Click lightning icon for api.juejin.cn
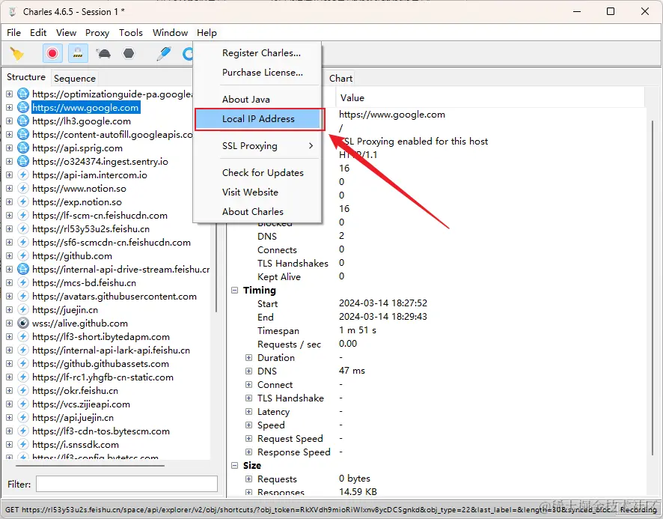The image size is (663, 519). click(23, 417)
